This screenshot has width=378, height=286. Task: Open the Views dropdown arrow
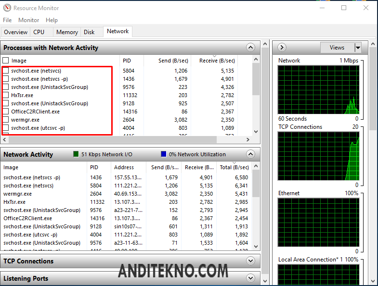tap(358, 48)
